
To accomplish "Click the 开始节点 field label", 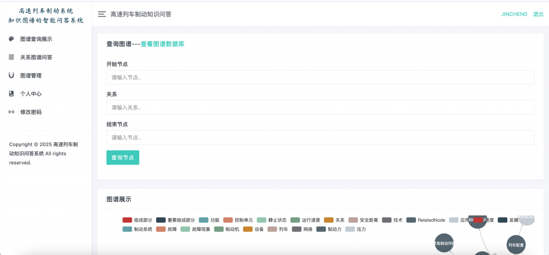I will [x=117, y=64].
